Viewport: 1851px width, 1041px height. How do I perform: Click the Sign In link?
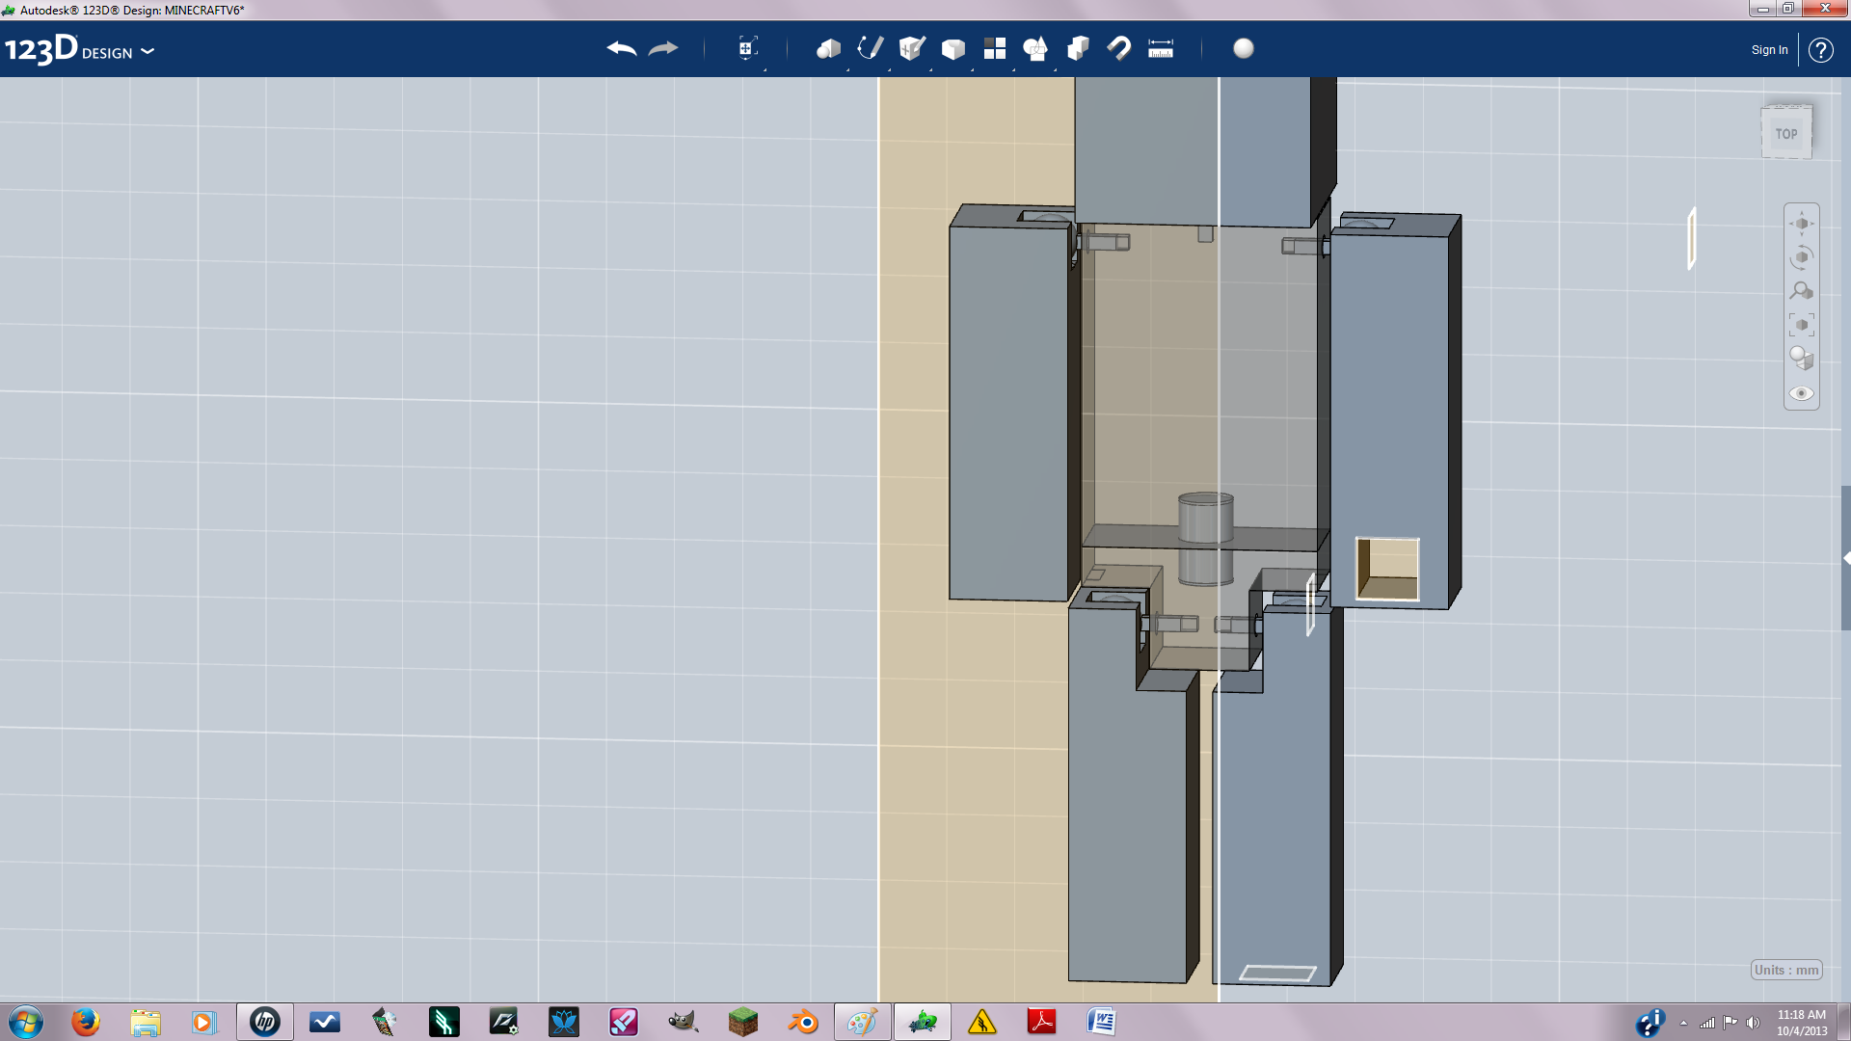(x=1769, y=50)
